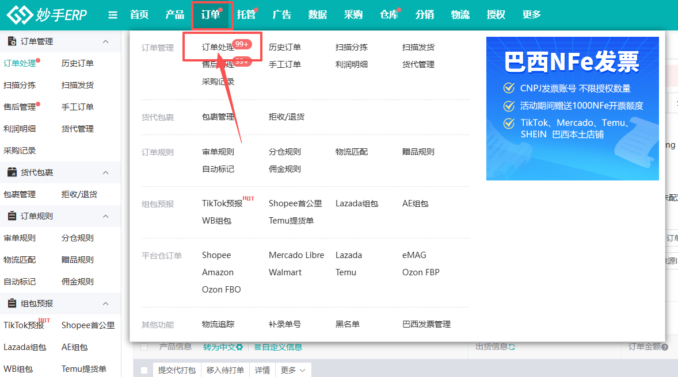678x377 pixels.
Task: Open 采购记录 in the left sidebar
Action: [x=20, y=151]
